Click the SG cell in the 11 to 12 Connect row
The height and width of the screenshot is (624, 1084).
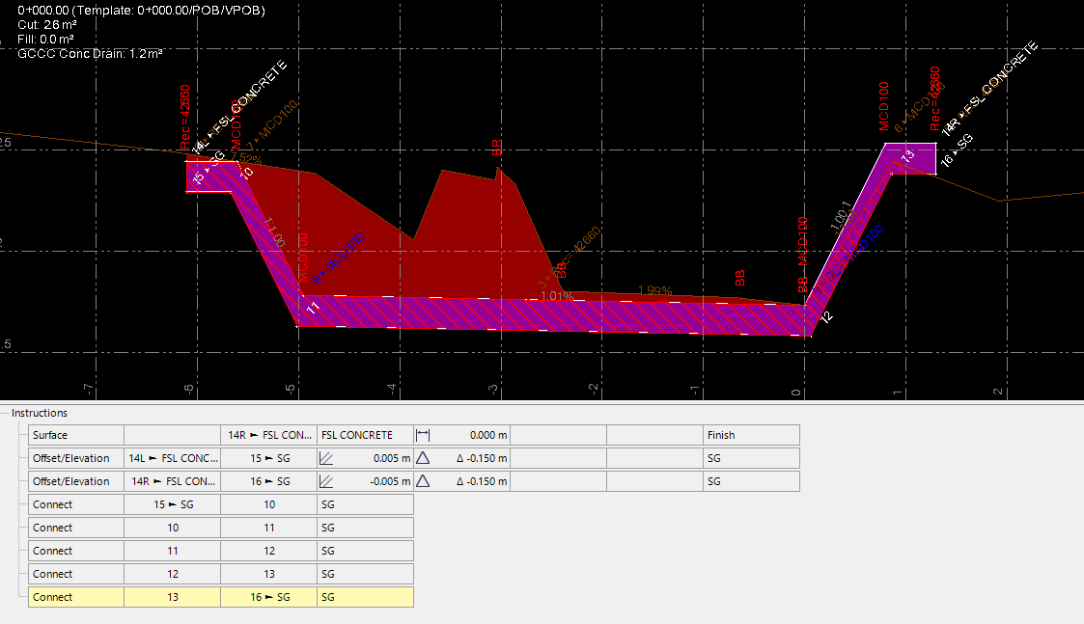tap(365, 551)
